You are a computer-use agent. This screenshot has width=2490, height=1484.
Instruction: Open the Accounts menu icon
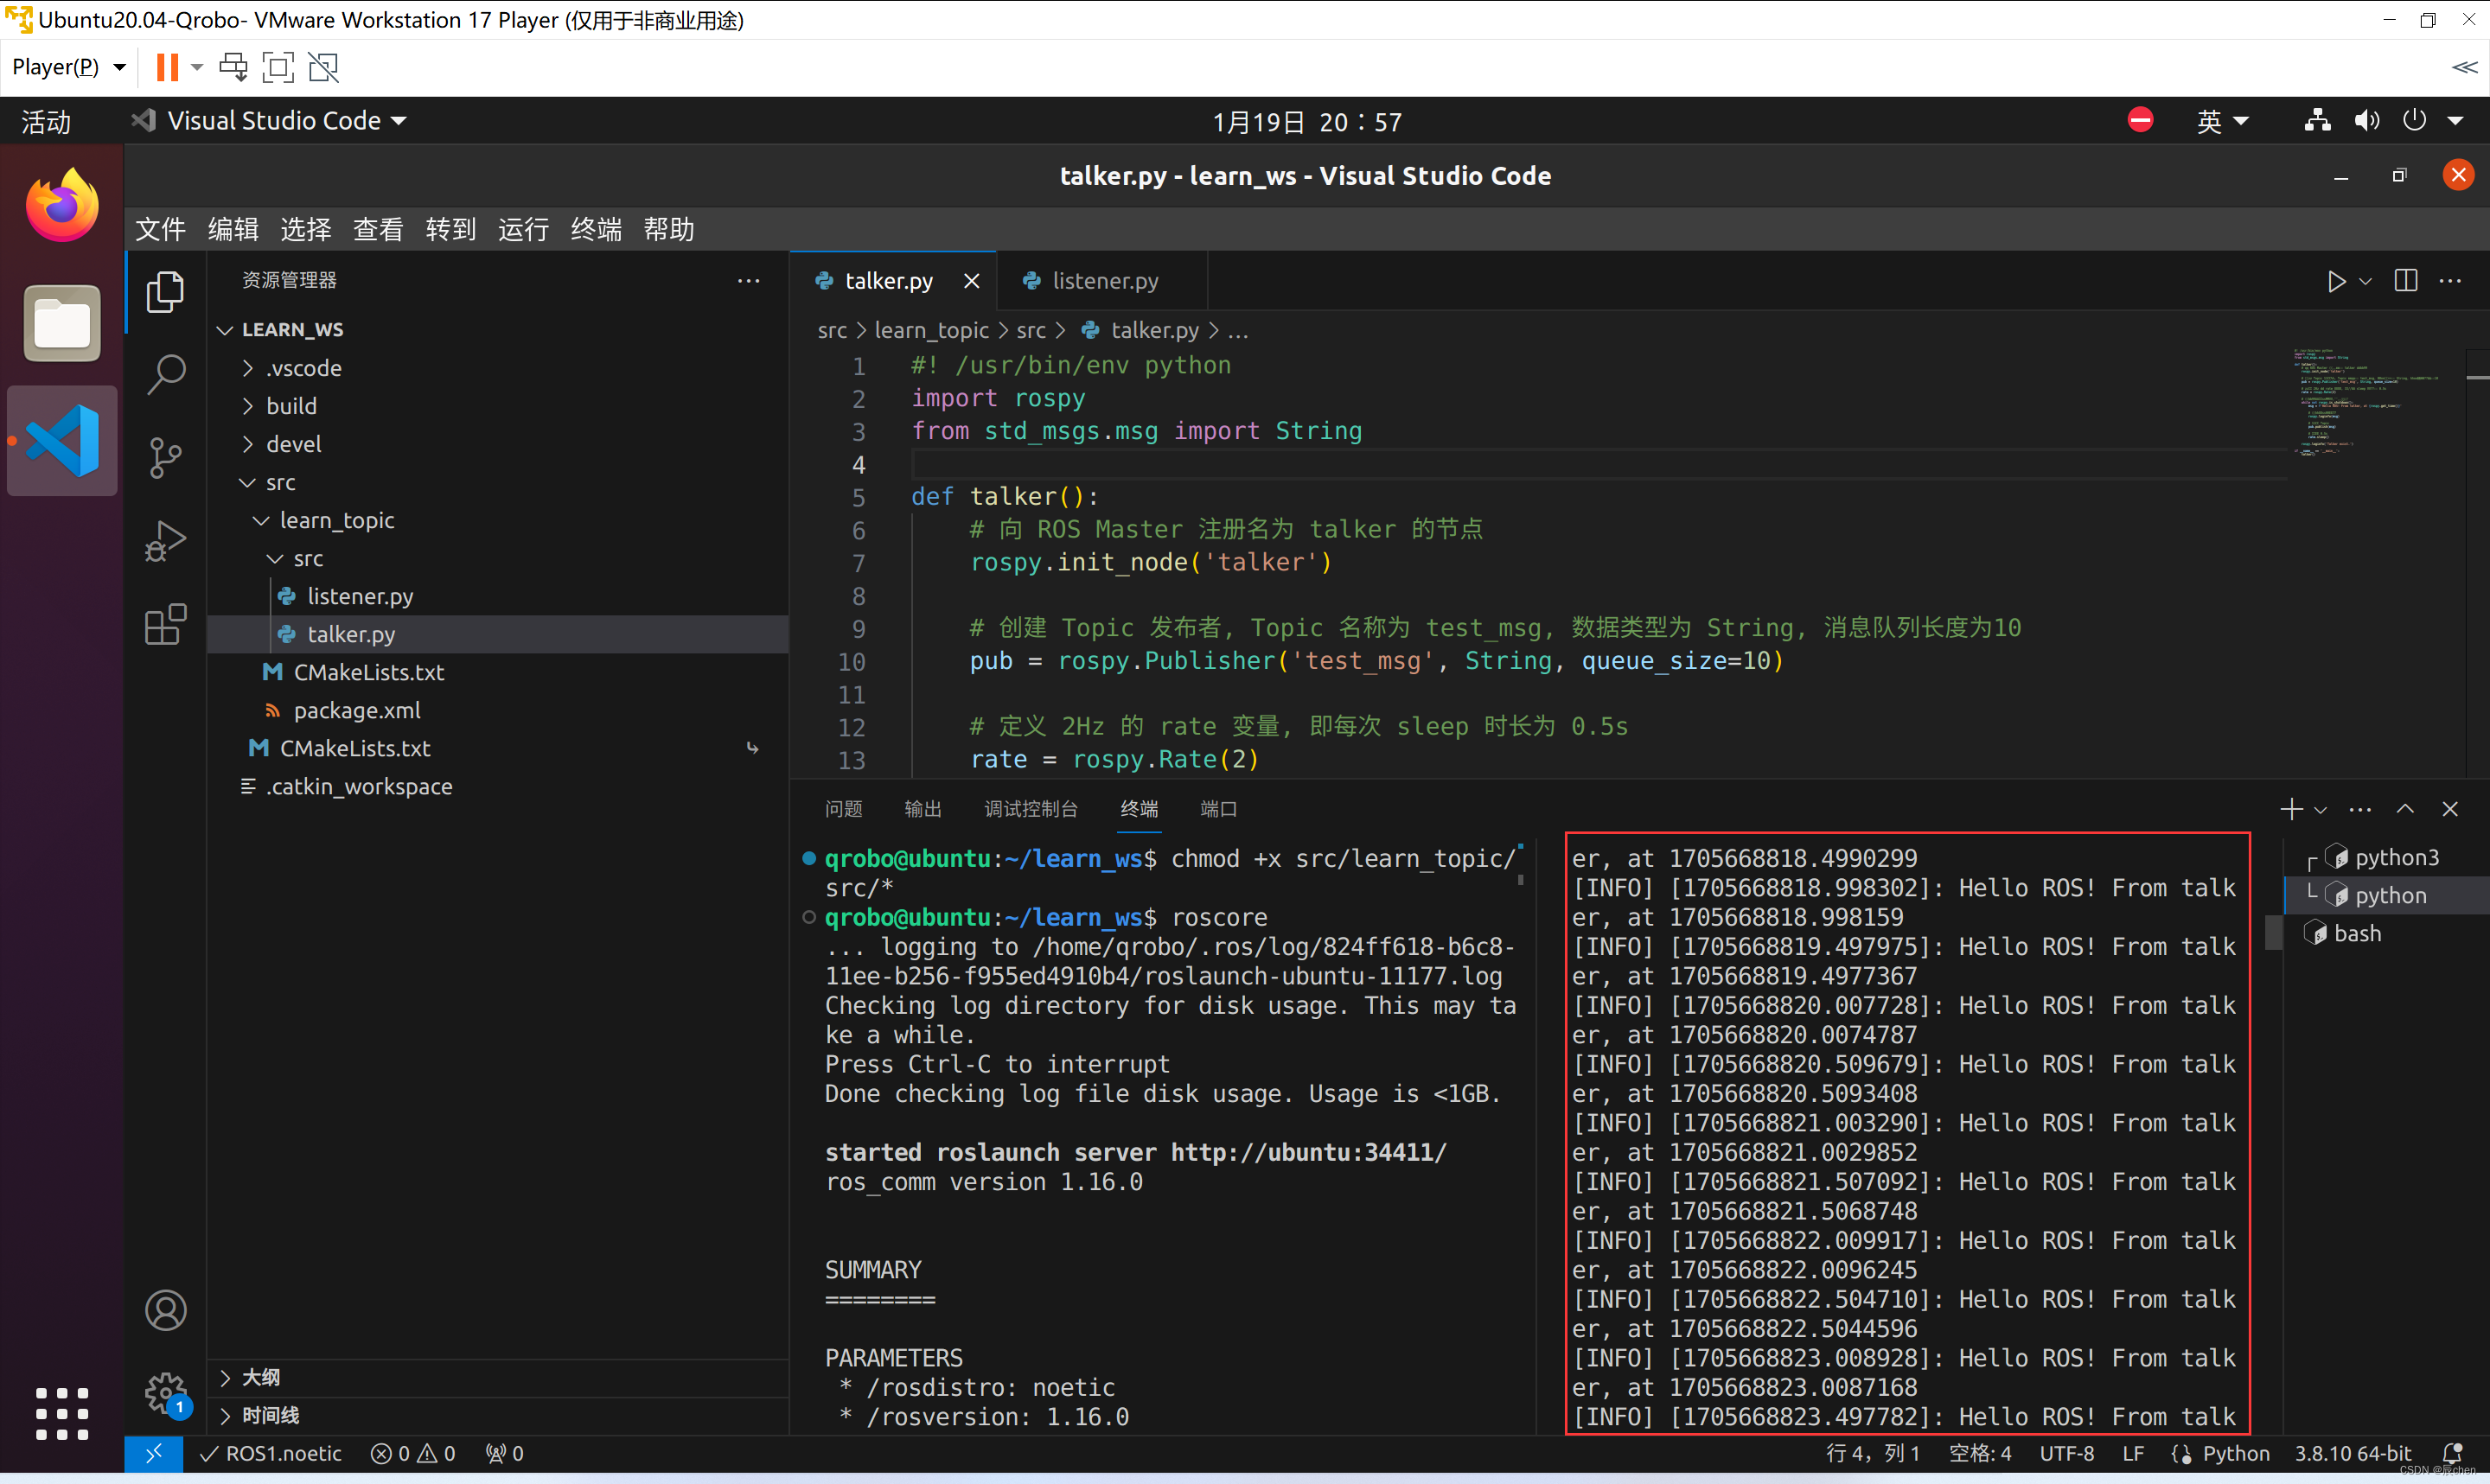click(x=165, y=1310)
